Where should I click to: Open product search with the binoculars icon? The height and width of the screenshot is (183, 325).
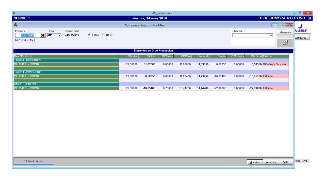pos(42,35)
